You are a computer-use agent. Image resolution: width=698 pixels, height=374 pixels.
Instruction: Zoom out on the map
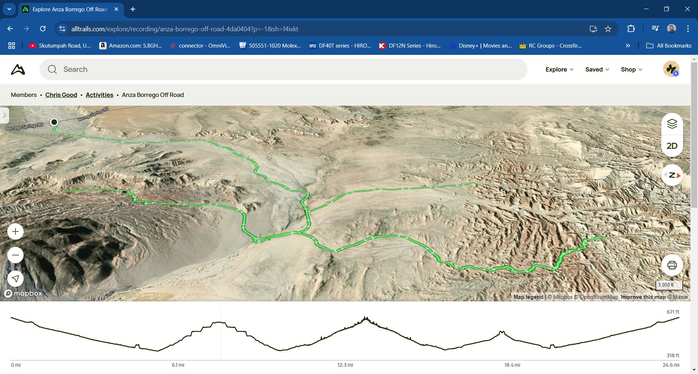coord(16,255)
